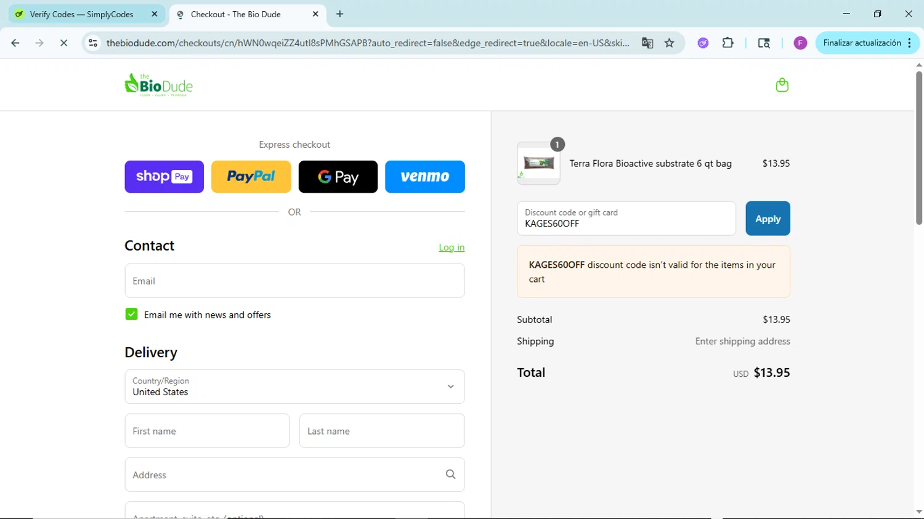
Task: Click the Address field
Action: (x=294, y=475)
